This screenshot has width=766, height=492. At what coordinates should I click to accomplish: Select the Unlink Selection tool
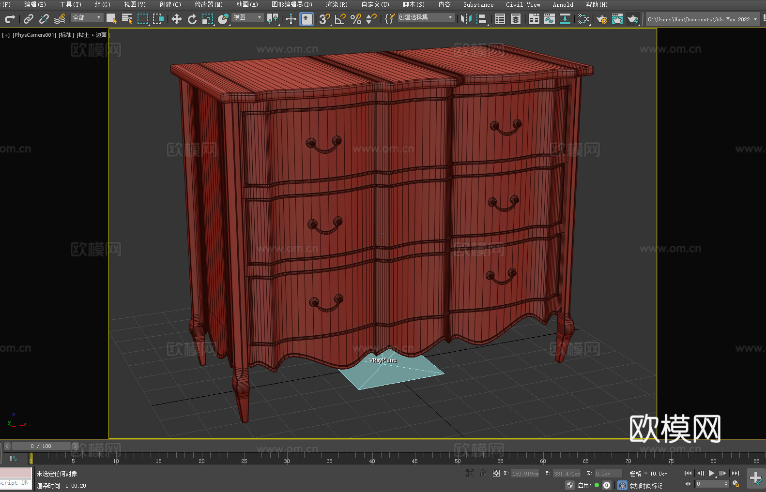click(x=44, y=19)
